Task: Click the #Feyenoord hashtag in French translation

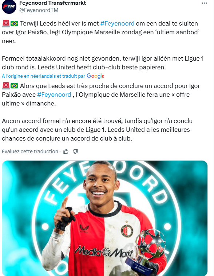Action: point(54,95)
